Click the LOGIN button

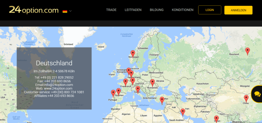pos(210,10)
